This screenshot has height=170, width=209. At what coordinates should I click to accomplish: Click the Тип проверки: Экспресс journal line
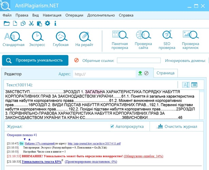coord(65,148)
